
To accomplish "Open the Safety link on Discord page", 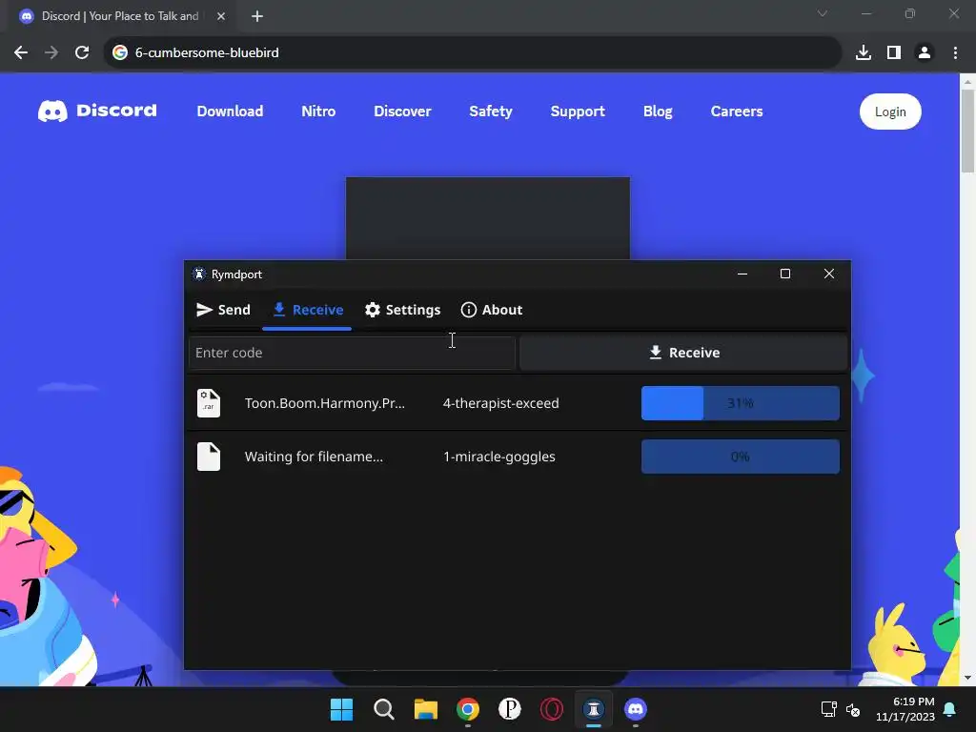I will click(x=491, y=112).
